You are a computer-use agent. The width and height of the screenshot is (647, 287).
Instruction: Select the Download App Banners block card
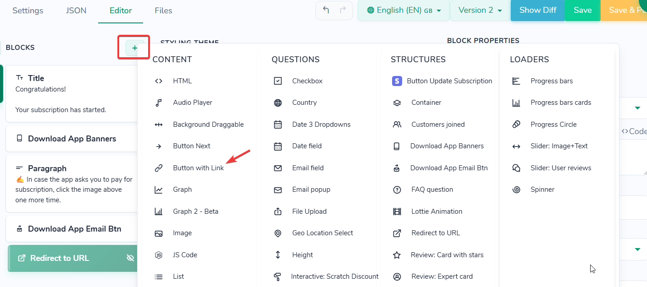point(72,139)
